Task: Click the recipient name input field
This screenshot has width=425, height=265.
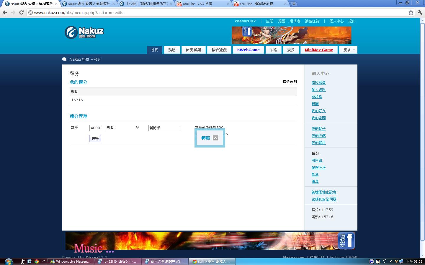Action: pos(164,128)
